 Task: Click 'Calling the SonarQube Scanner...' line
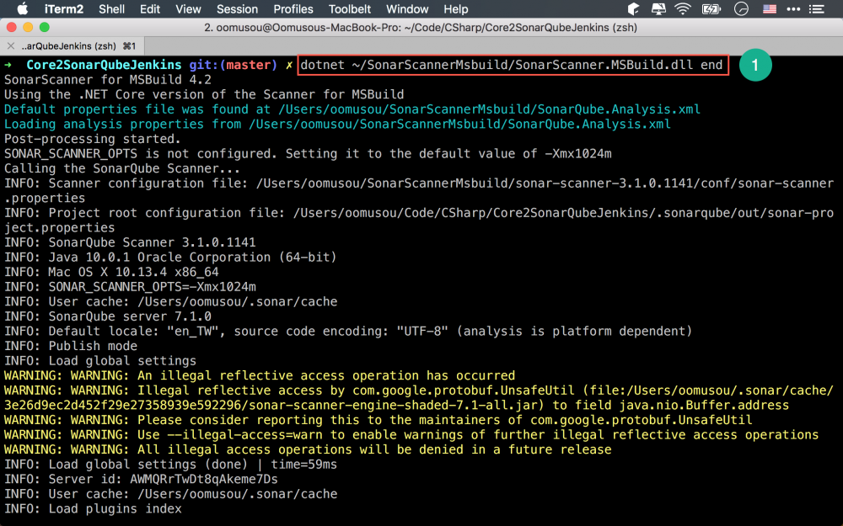coord(122,168)
